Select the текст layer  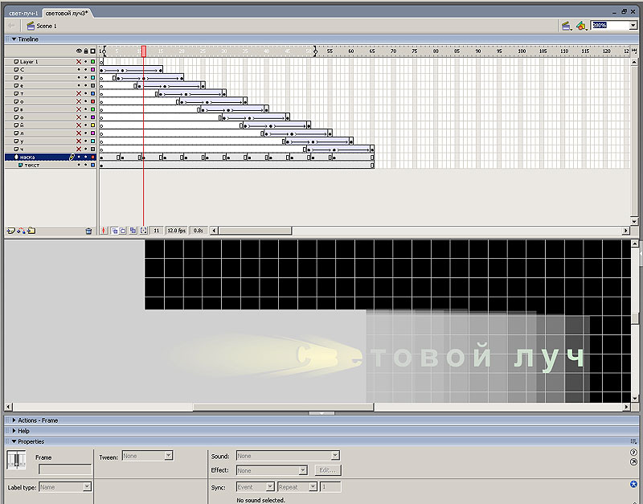pyautogui.click(x=32, y=165)
